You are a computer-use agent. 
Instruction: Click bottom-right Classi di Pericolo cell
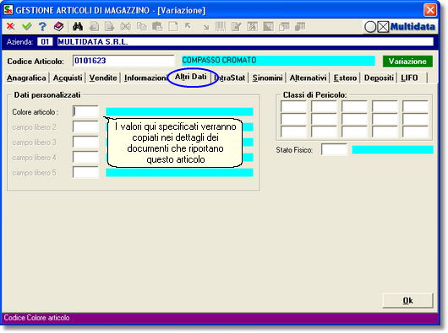coord(415,132)
